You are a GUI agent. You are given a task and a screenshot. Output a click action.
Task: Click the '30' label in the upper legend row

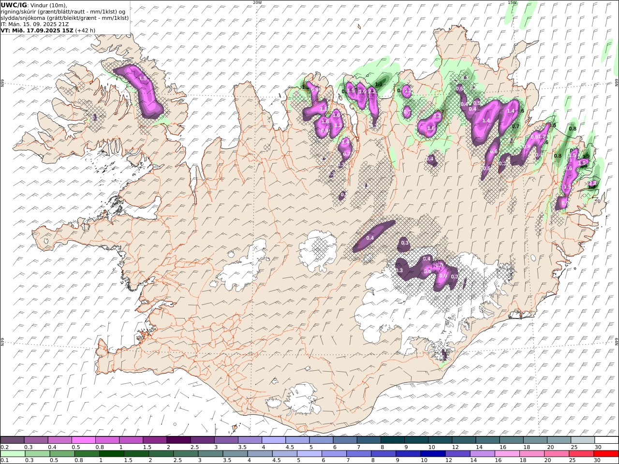(598, 447)
